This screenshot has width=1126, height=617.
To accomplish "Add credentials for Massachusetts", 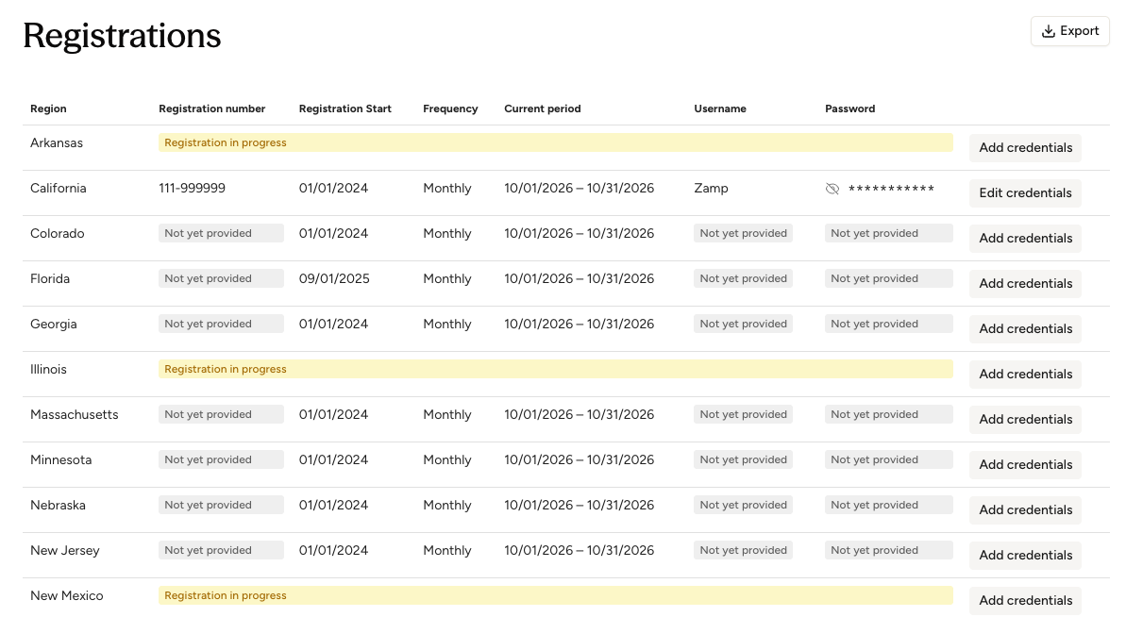I will tap(1025, 419).
